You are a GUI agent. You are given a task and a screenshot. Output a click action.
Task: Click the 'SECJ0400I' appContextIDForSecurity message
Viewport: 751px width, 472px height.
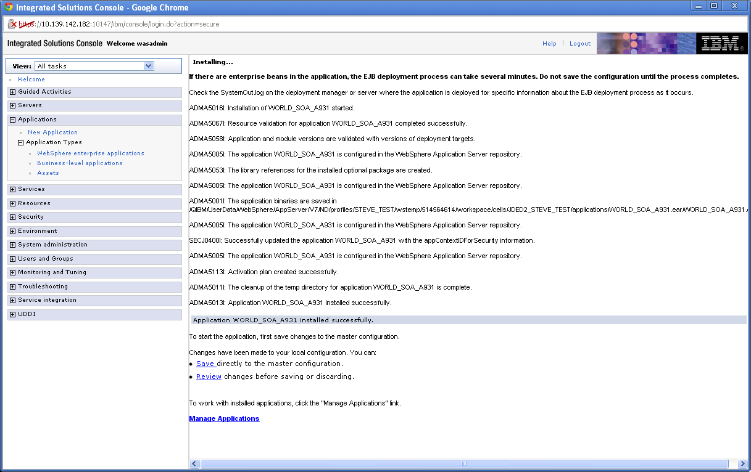(362, 240)
